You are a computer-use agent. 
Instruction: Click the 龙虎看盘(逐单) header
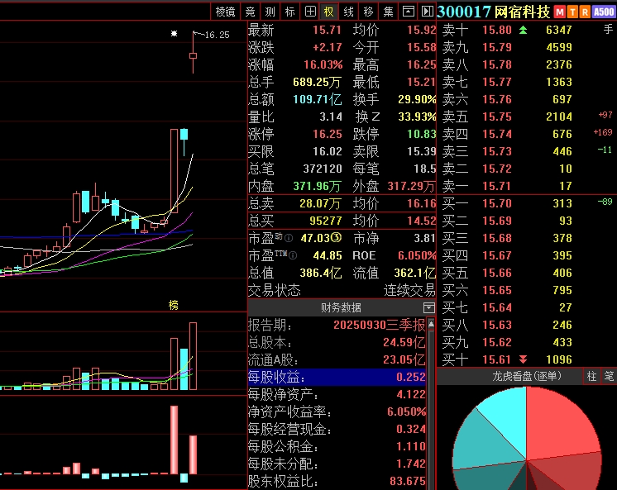tap(527, 376)
